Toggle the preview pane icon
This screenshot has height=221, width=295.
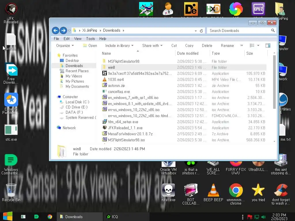(x=268, y=45)
